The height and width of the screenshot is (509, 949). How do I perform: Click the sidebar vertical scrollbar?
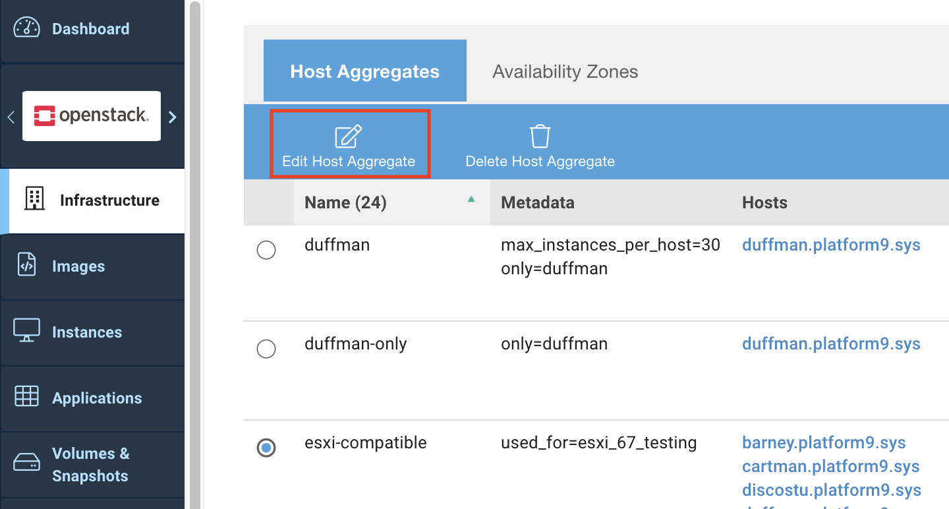194,264
